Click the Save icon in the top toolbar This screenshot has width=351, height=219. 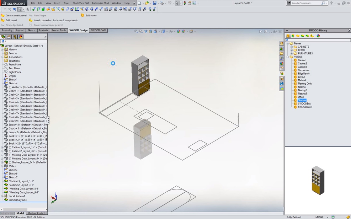[x=154, y=3]
